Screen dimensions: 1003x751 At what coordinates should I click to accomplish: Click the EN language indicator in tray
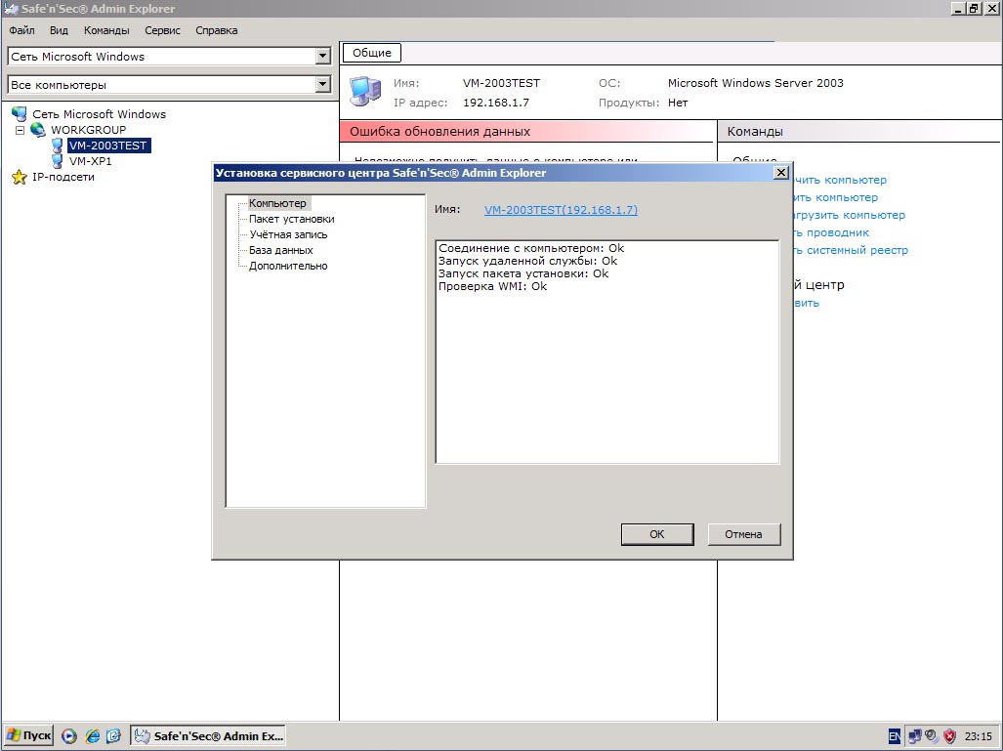(895, 736)
